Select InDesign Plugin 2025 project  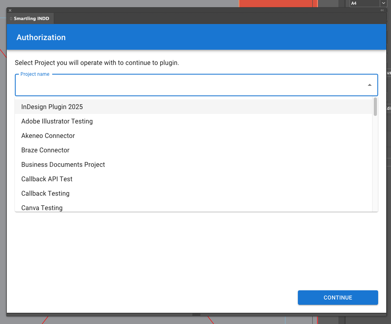pos(193,107)
